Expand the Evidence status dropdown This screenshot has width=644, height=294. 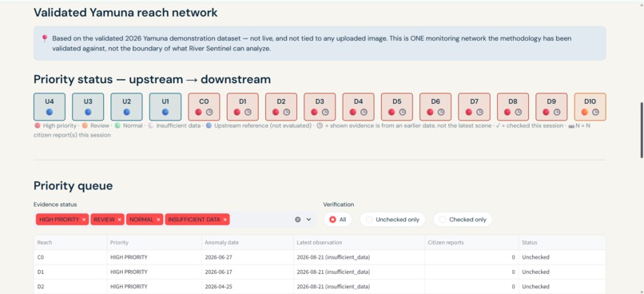coord(309,220)
